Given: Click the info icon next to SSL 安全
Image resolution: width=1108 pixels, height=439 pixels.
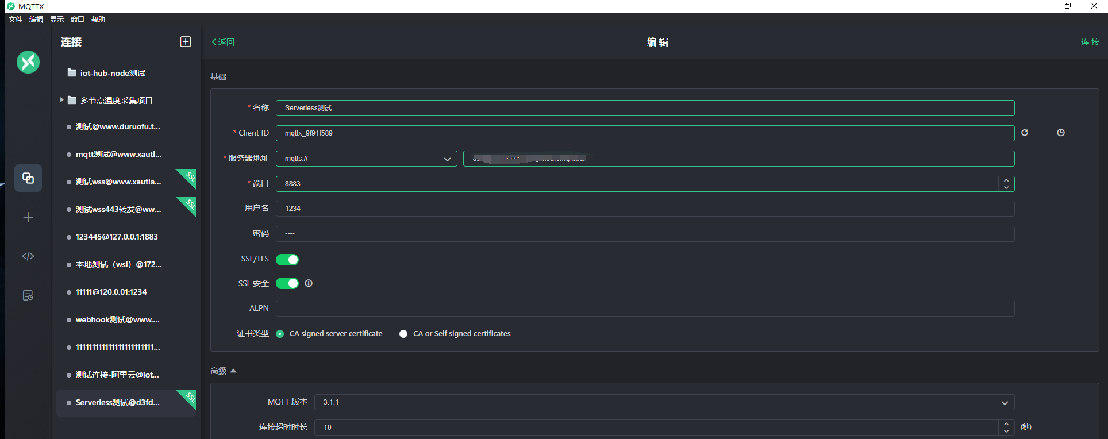Looking at the screenshot, I should point(309,283).
